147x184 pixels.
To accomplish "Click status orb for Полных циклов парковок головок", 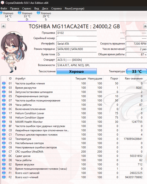I will (x=4, y=135).
